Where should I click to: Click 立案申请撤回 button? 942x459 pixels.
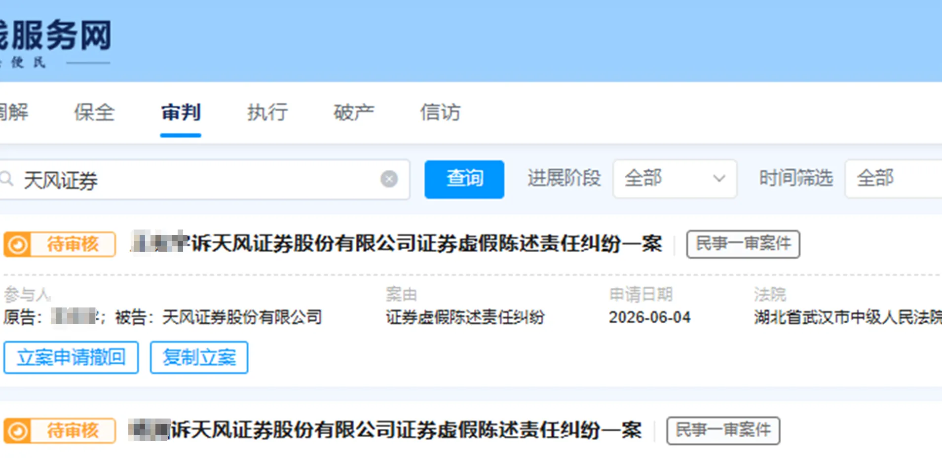point(71,357)
